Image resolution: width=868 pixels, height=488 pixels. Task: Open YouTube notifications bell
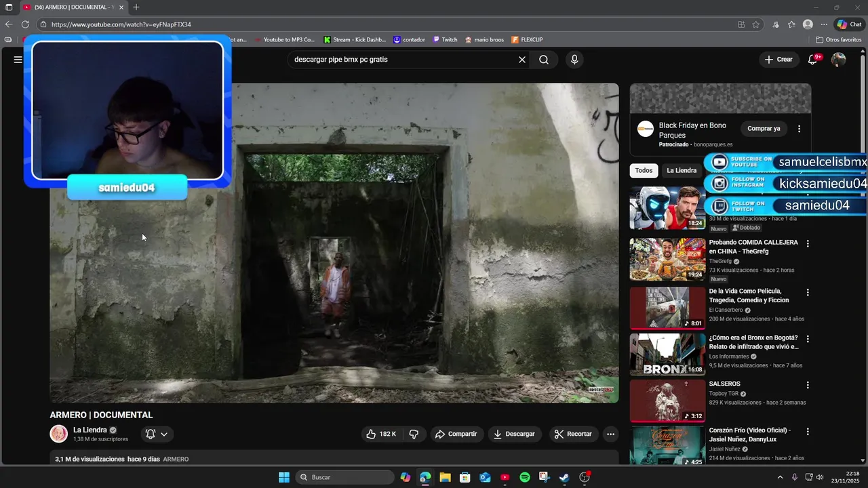[x=813, y=60]
